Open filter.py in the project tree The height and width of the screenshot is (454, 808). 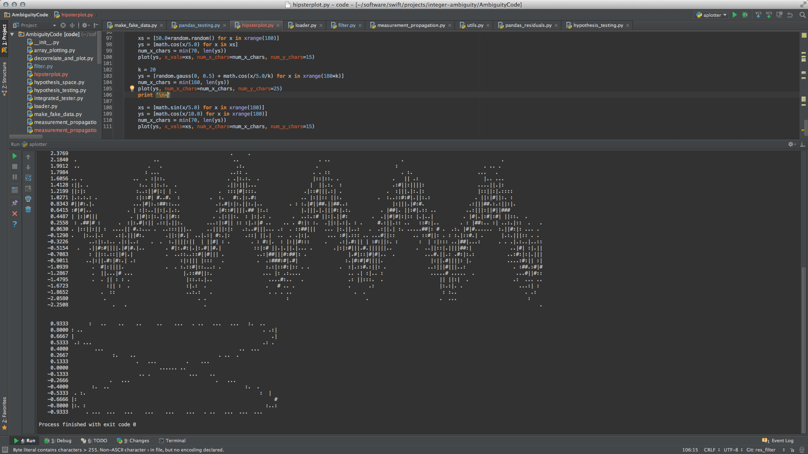pos(43,66)
